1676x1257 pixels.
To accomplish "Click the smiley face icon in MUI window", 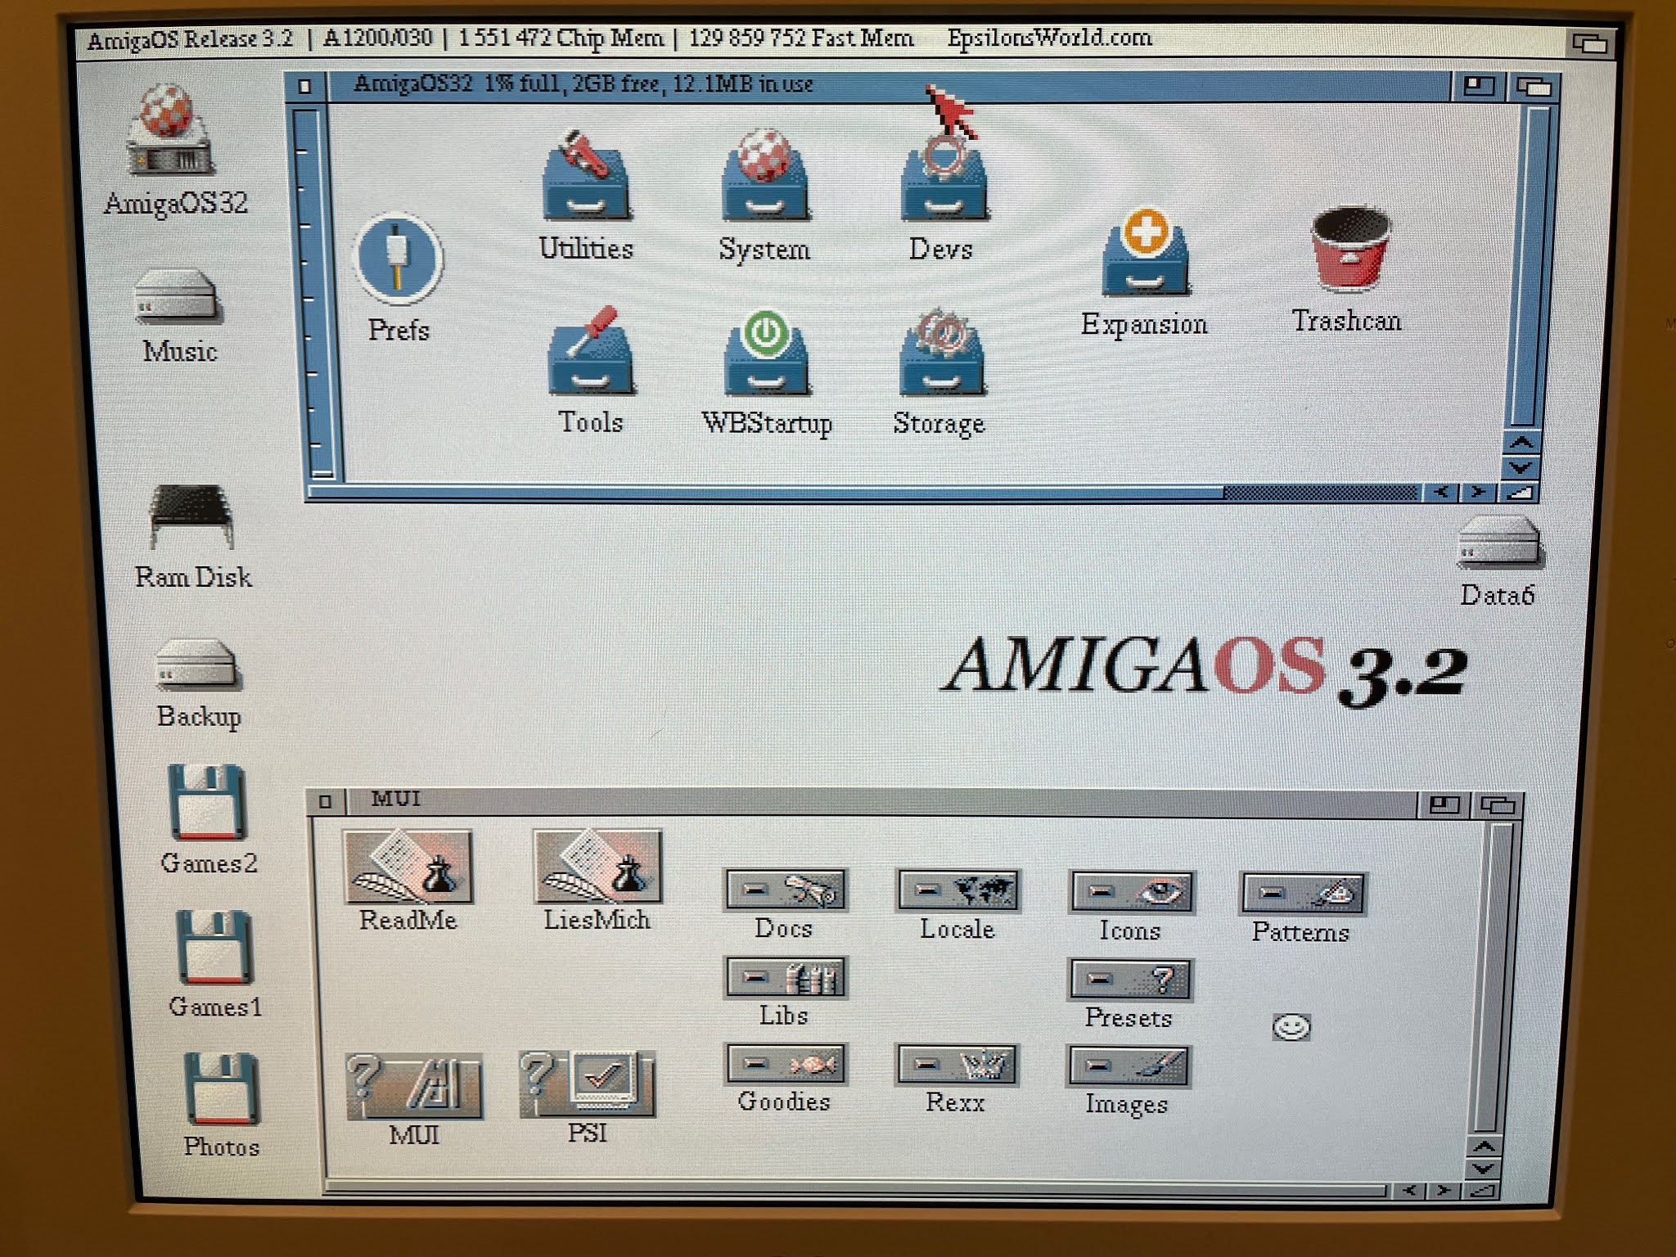I will (1291, 1026).
